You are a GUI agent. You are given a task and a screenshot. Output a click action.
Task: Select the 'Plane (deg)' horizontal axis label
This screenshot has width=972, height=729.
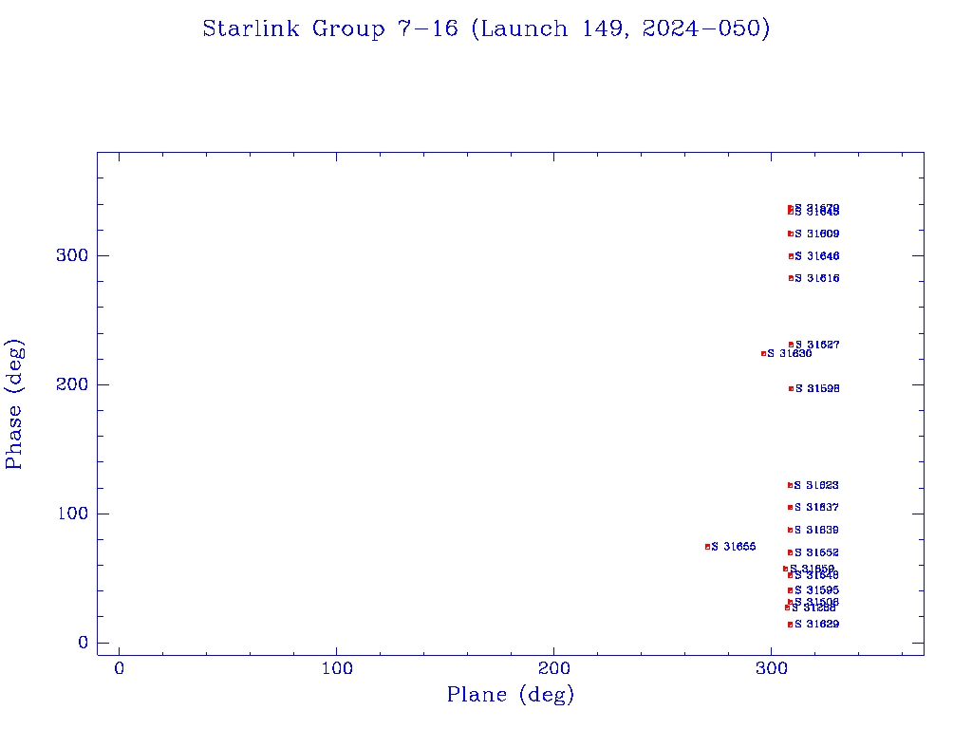tap(510, 694)
